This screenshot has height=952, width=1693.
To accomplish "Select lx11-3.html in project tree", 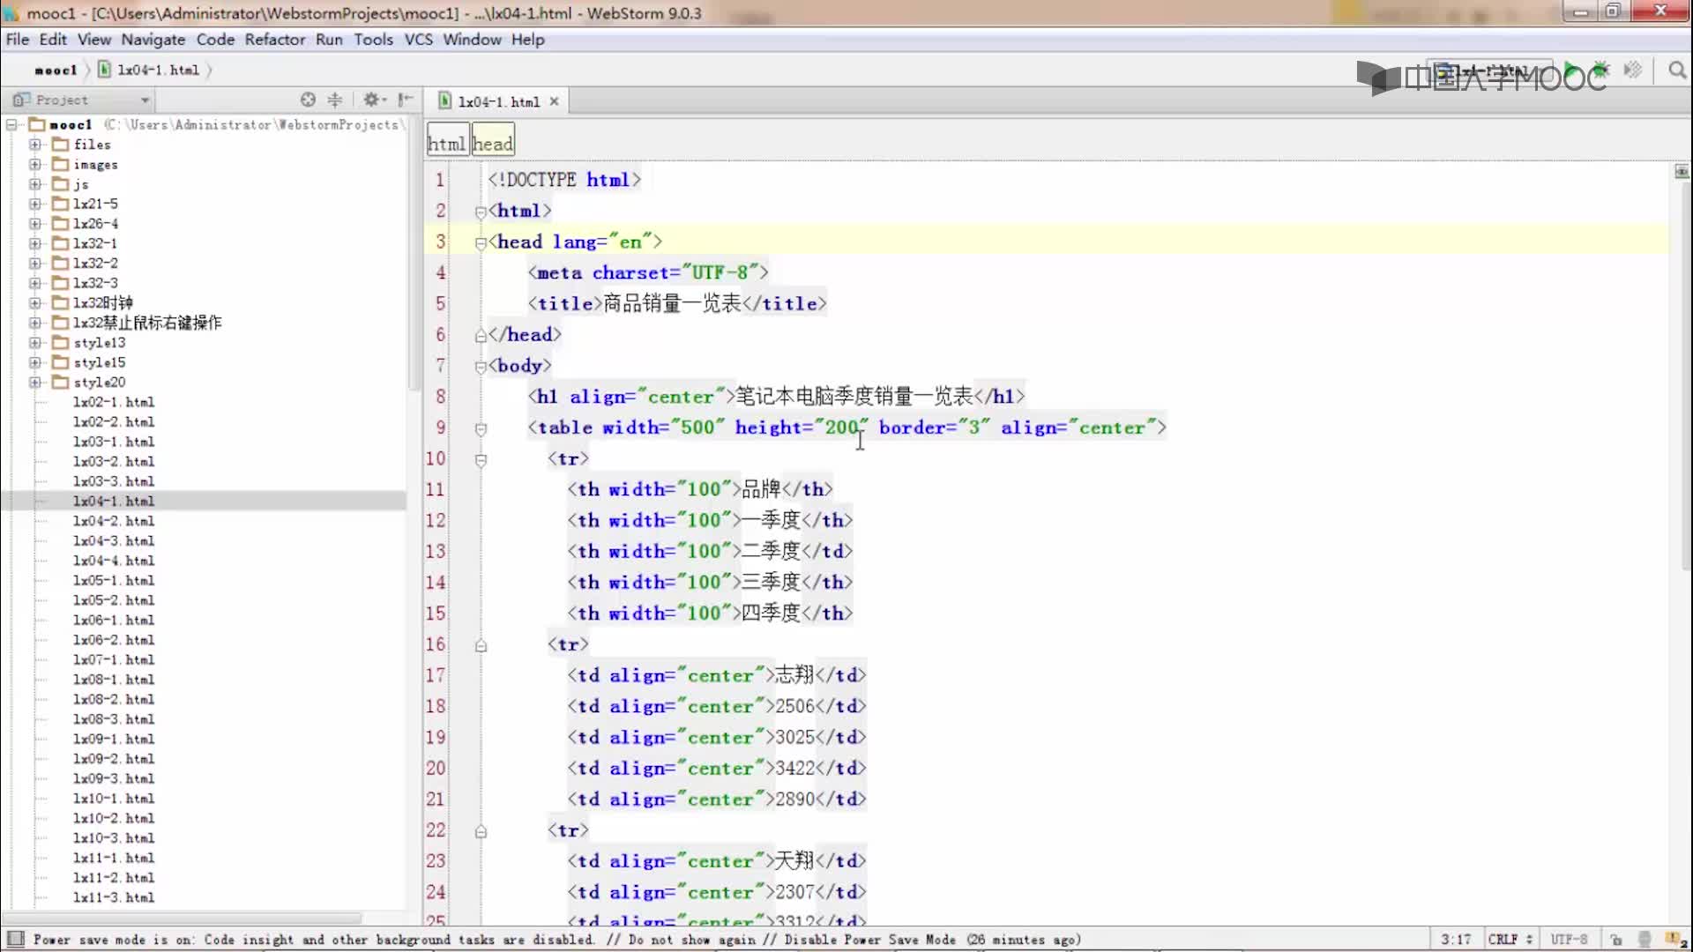I will (114, 897).
